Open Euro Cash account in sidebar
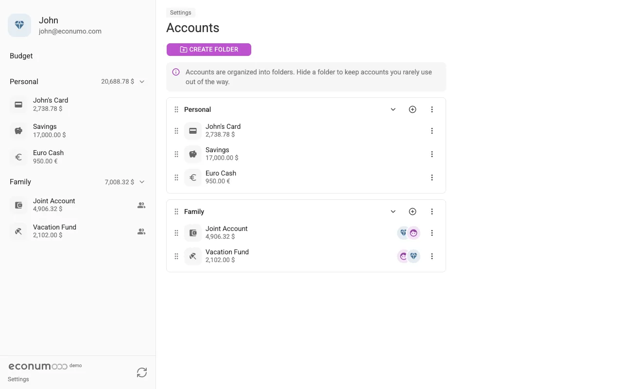 (78, 157)
